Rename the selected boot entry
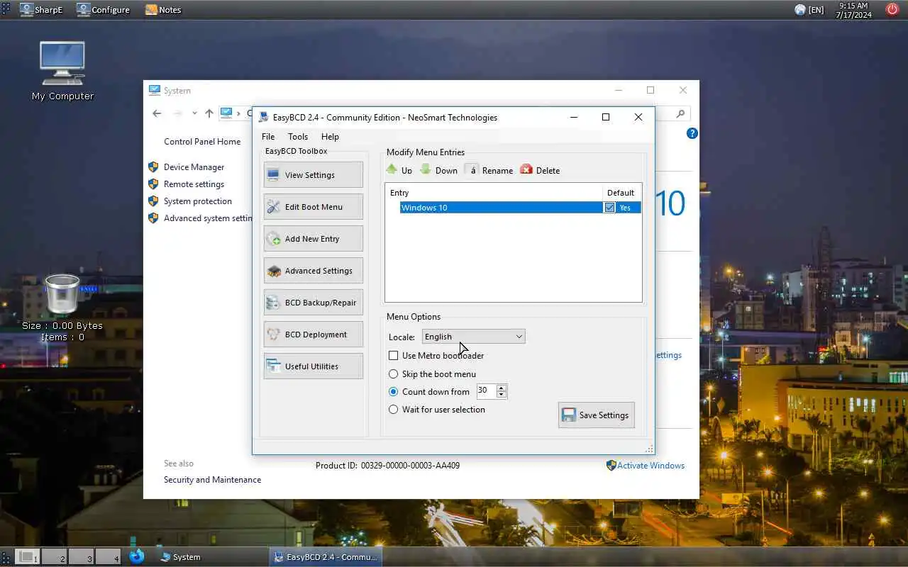Viewport: 908px width, 567px height. pos(489,170)
